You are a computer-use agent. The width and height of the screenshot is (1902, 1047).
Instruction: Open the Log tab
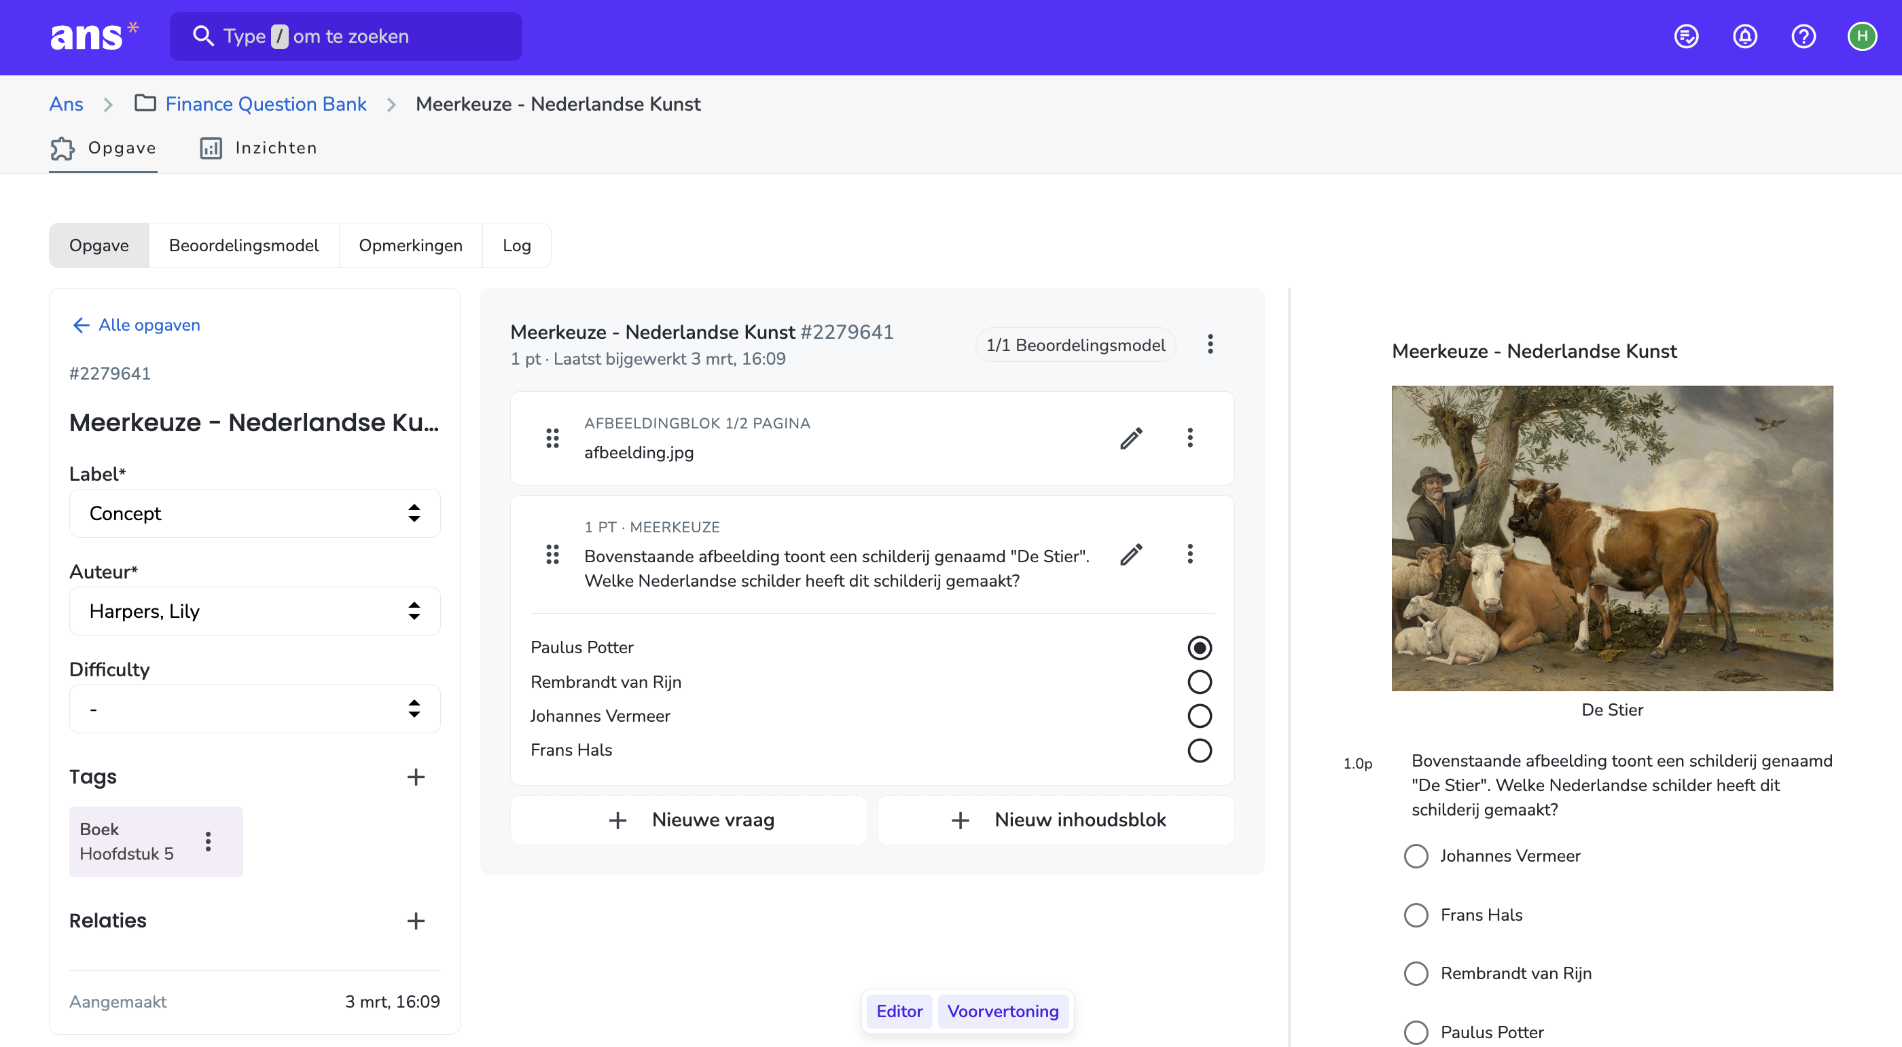[x=517, y=246]
